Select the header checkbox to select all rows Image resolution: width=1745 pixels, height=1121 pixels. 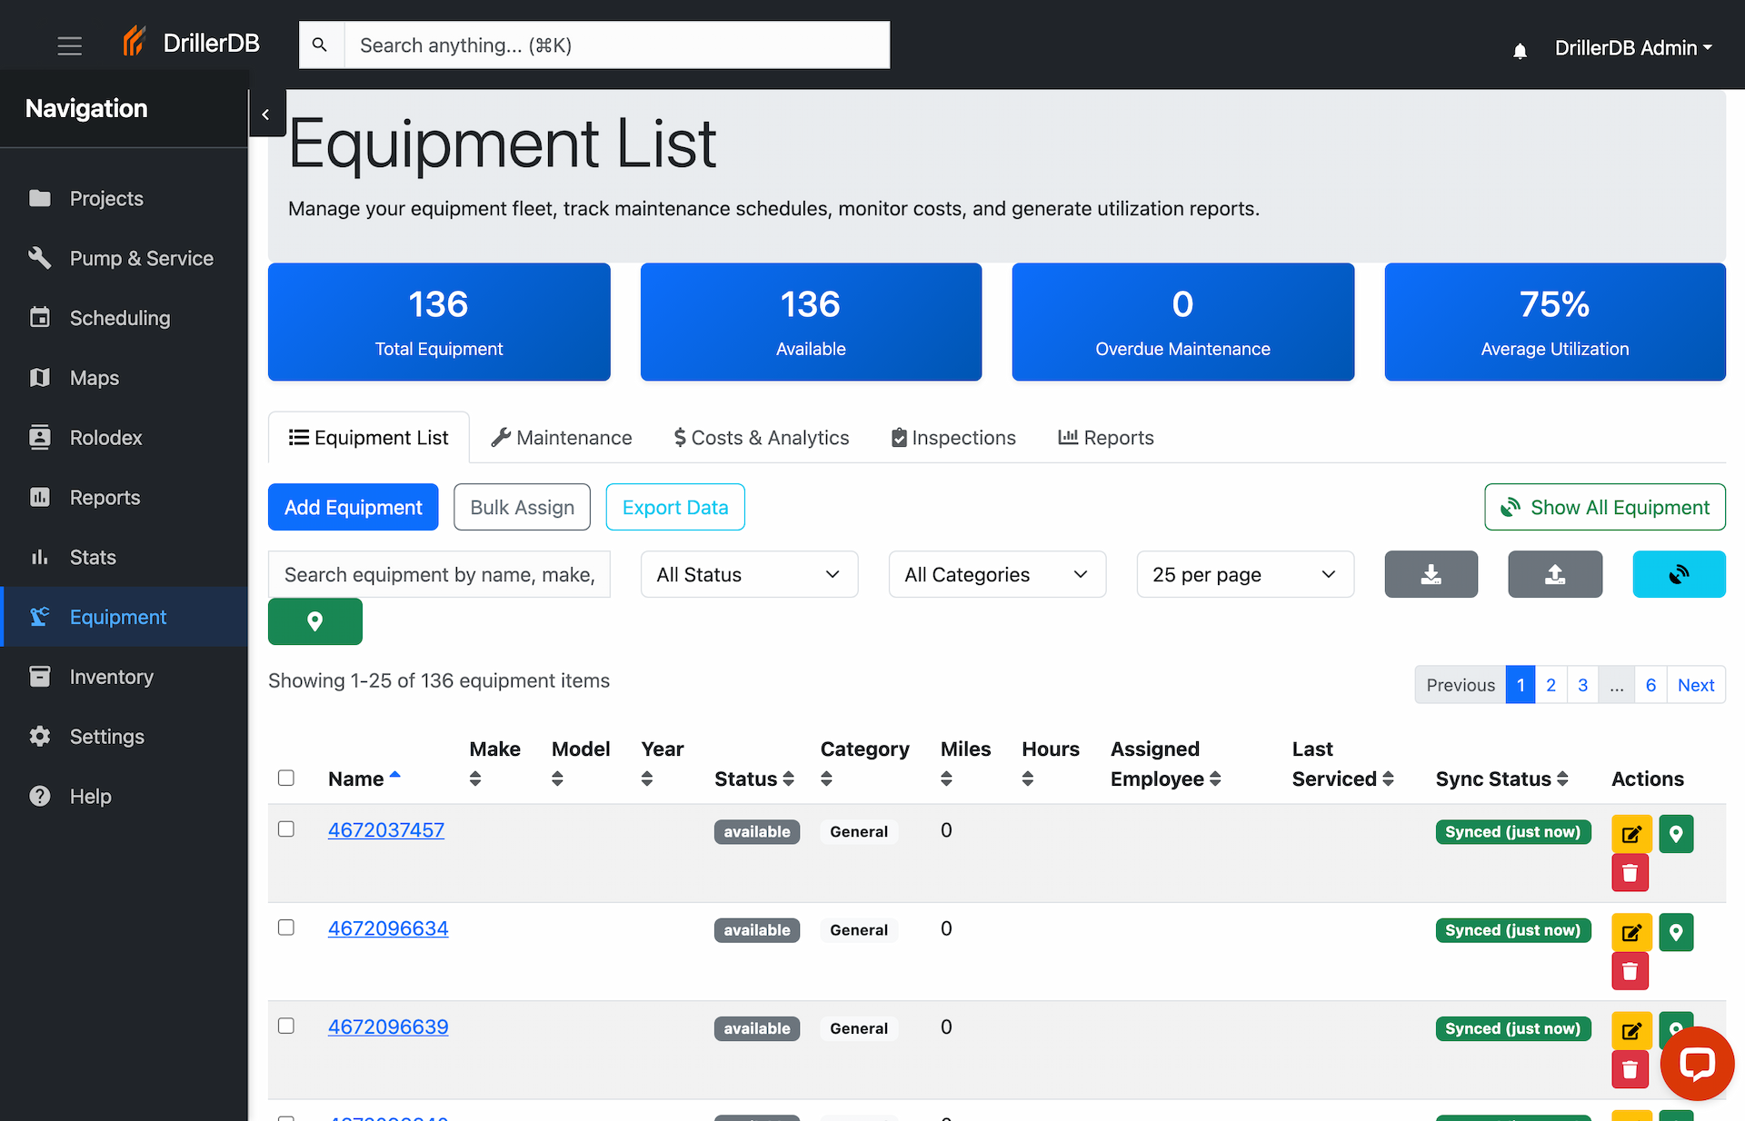pos(286,778)
